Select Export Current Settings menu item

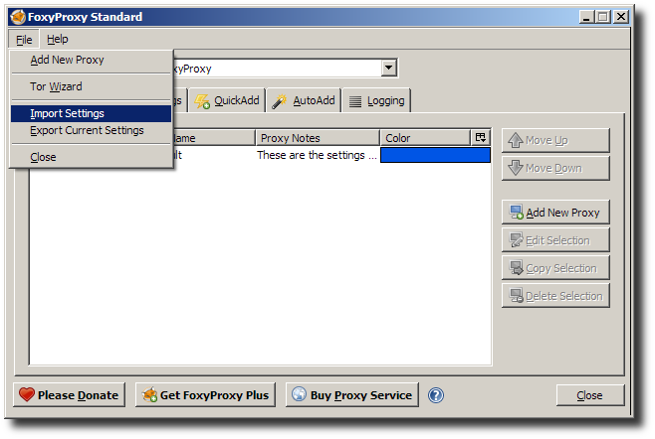(x=92, y=130)
